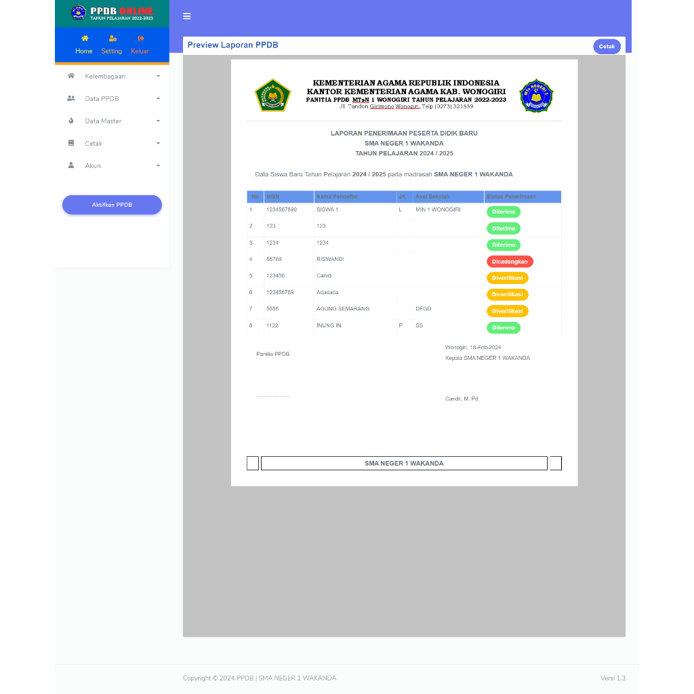Click the Preview Laporan PPDB title
694x694 pixels.
coord(232,45)
